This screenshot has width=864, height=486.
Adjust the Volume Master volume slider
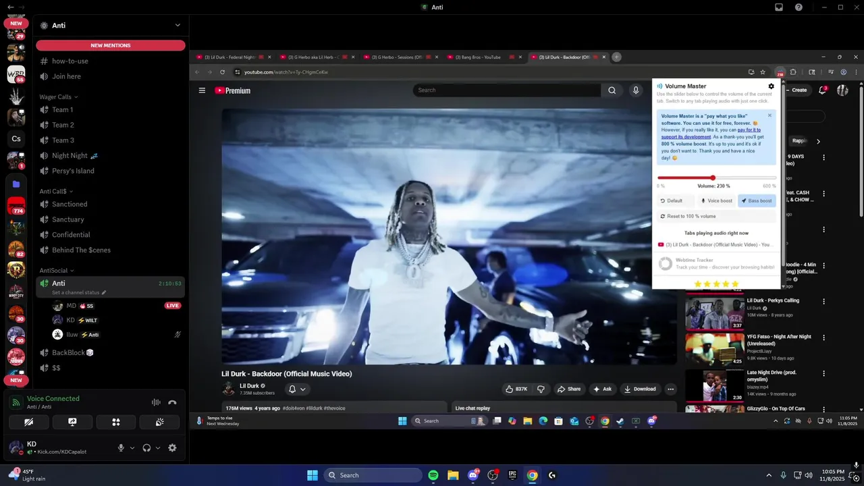pyautogui.click(x=717, y=178)
